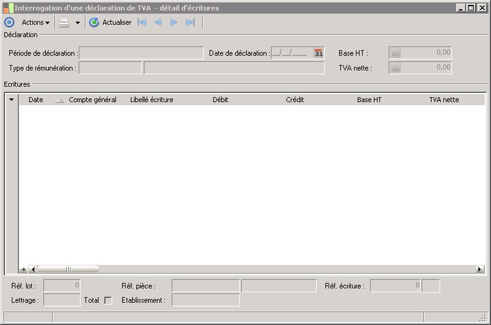This screenshot has height=325, width=491.
Task: Click the Actualiser refresh icon
Action: pyautogui.click(x=94, y=22)
